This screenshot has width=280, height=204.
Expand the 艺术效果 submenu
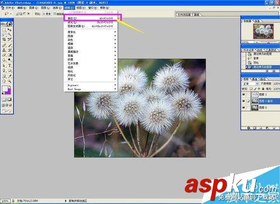click(91, 63)
